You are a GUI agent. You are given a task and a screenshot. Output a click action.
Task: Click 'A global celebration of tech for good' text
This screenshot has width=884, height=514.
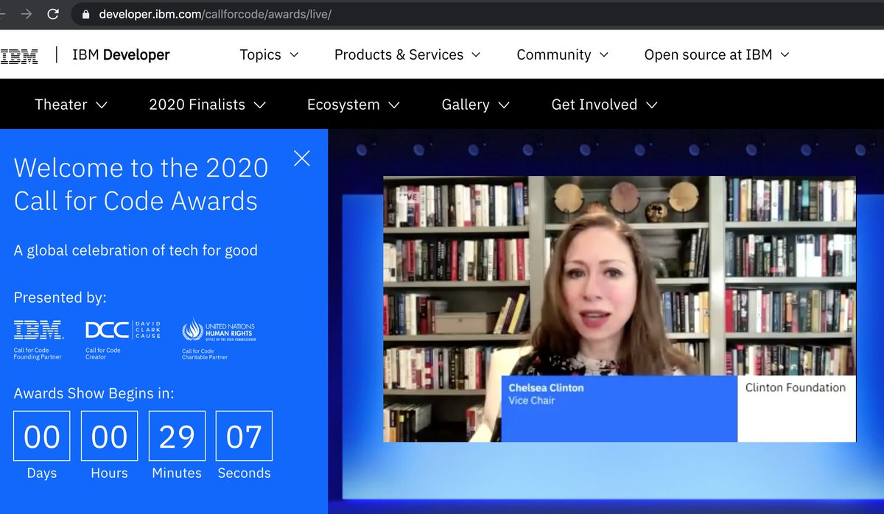(136, 250)
